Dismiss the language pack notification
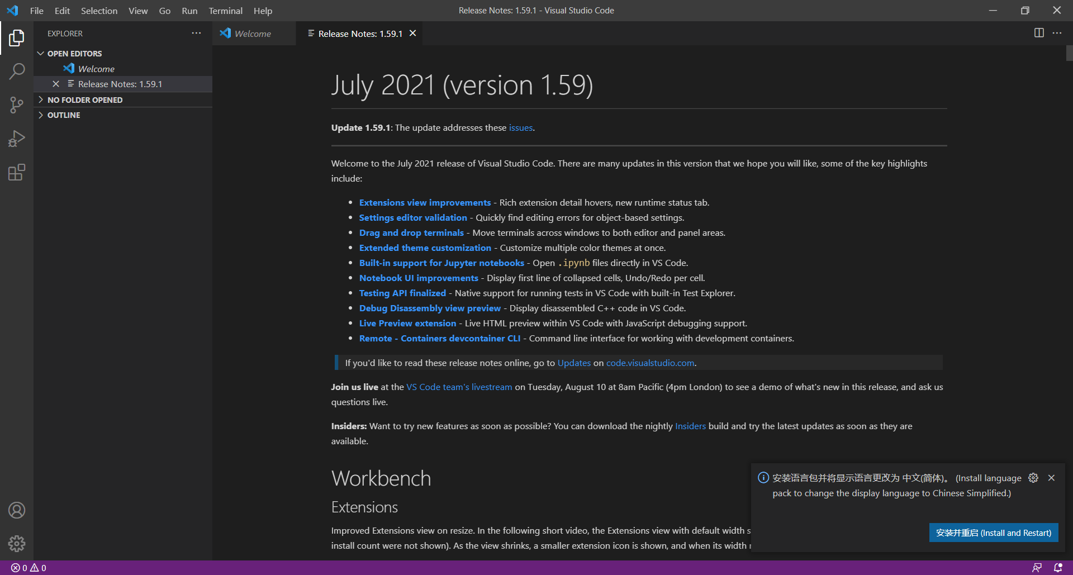The width and height of the screenshot is (1073, 575). click(x=1051, y=478)
